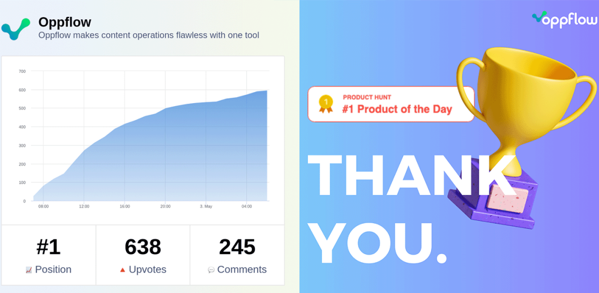The height and width of the screenshot is (293, 599).
Task: Select the 638 Upvotes stat box
Action: click(143, 255)
